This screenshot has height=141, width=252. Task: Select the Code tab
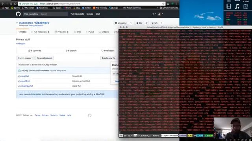click(x=22, y=32)
